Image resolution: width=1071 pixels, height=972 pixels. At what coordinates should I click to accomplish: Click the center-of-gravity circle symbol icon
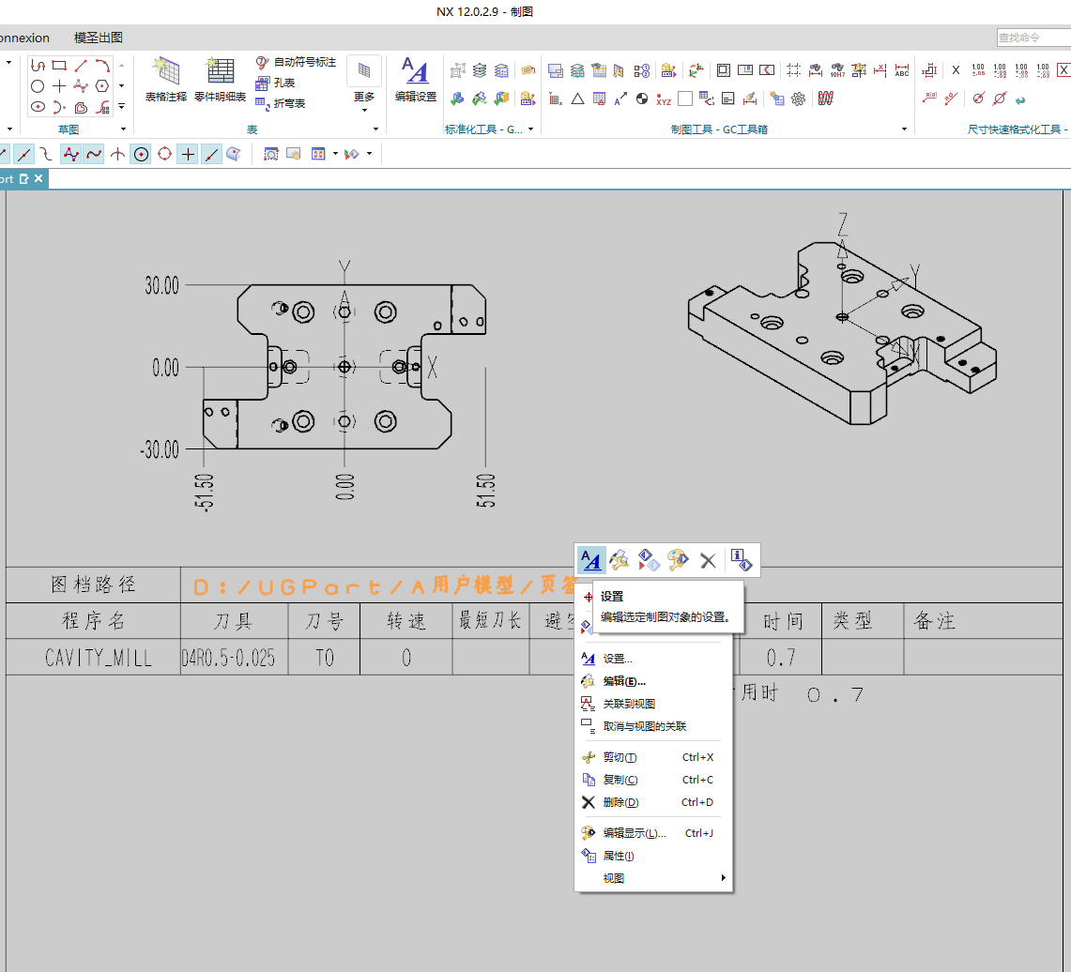pos(641,99)
